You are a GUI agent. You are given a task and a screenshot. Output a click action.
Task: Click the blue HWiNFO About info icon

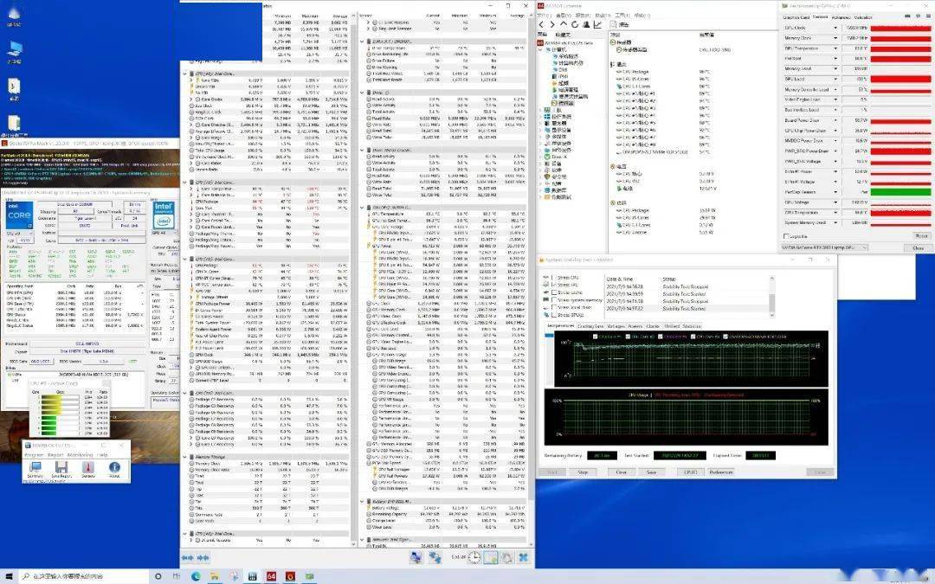pyautogui.click(x=114, y=468)
